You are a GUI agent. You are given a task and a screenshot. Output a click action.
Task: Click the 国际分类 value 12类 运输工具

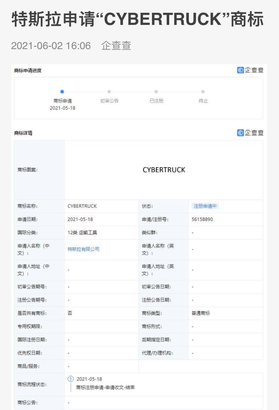[82, 232]
